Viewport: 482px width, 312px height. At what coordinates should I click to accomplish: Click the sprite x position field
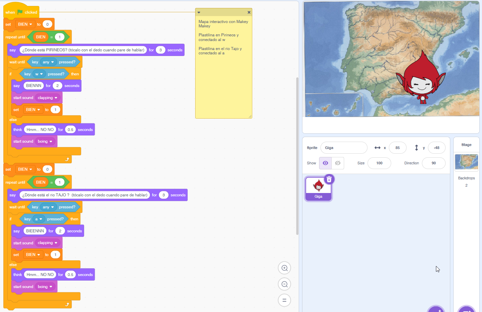click(x=397, y=148)
